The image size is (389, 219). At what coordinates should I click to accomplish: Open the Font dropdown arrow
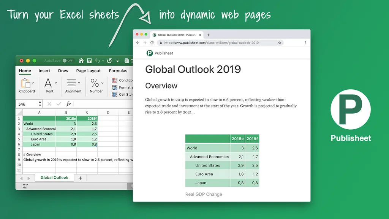[x=56, y=83]
